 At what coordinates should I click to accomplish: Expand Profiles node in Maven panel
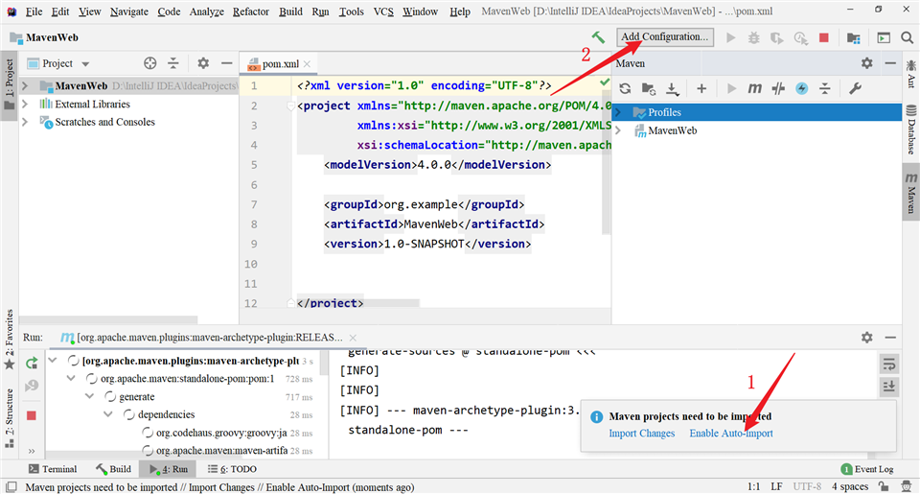618,112
